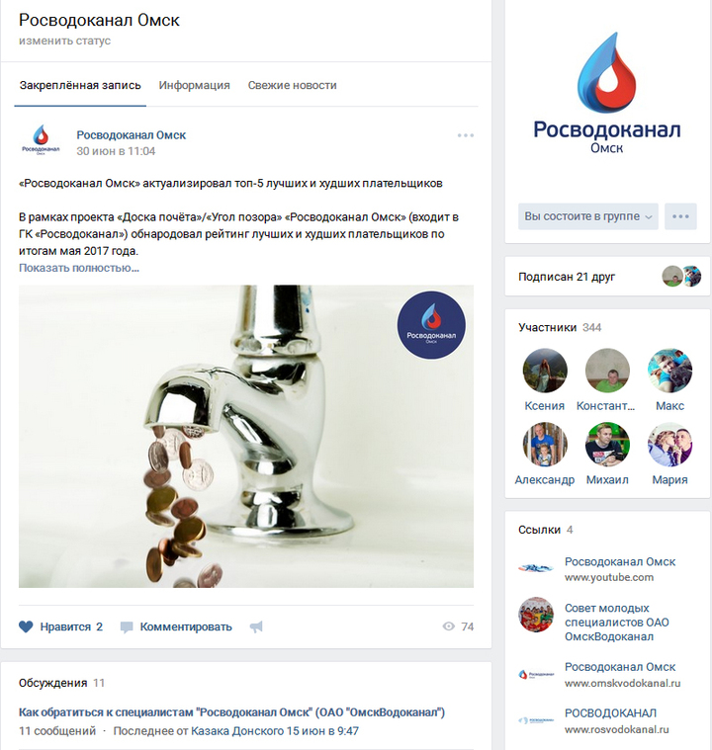Open member Ксения's profile avatar

[545, 371]
